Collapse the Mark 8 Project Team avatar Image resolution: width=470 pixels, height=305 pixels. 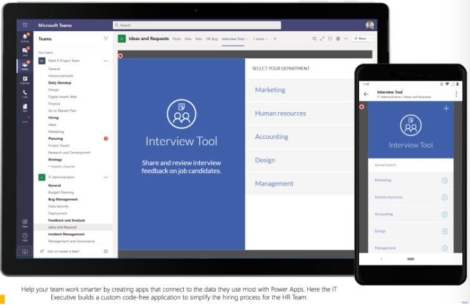42,61
